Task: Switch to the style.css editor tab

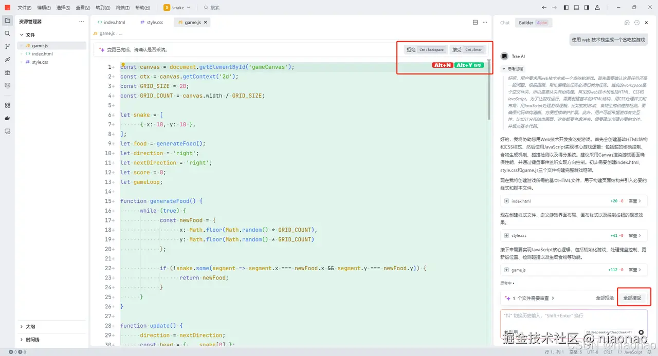Action: pos(151,23)
